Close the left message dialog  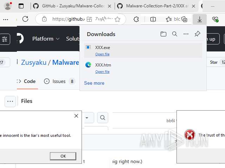(76, 116)
